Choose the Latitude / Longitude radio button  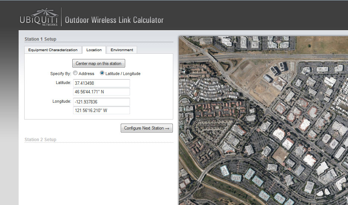pyautogui.click(x=102, y=74)
